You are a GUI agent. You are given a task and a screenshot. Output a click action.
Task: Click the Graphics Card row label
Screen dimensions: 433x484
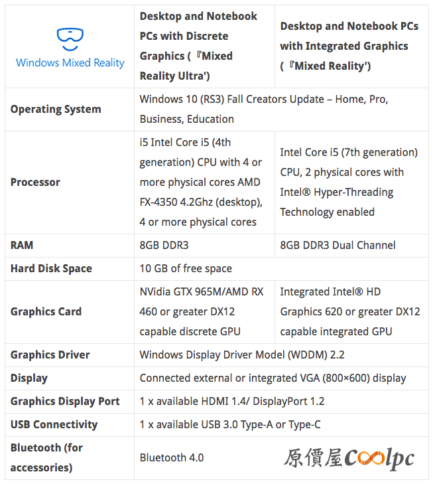pos(46,312)
